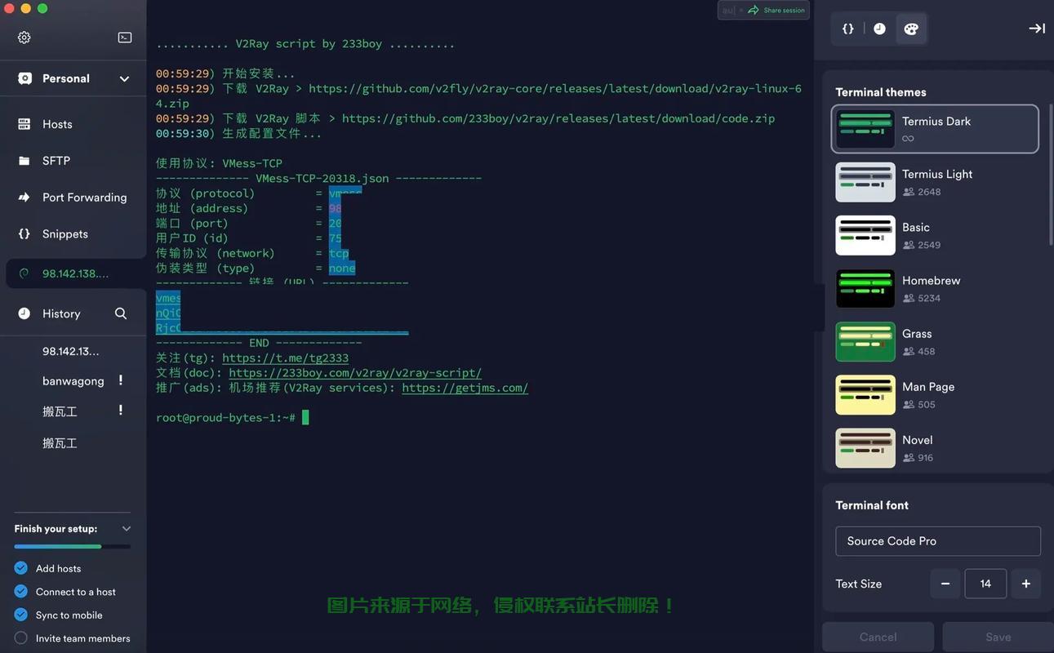Open the SFTP section
Viewport: 1054px width, 653px height.
[56, 161]
